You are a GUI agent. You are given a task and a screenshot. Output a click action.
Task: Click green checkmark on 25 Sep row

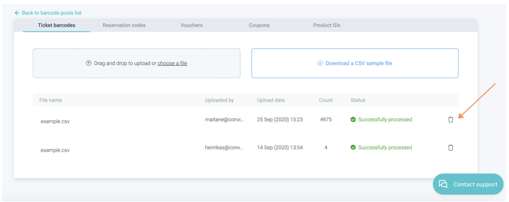(353, 120)
